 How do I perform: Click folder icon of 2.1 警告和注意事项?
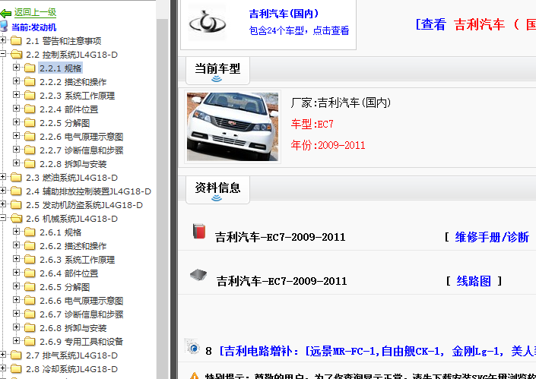(16, 41)
